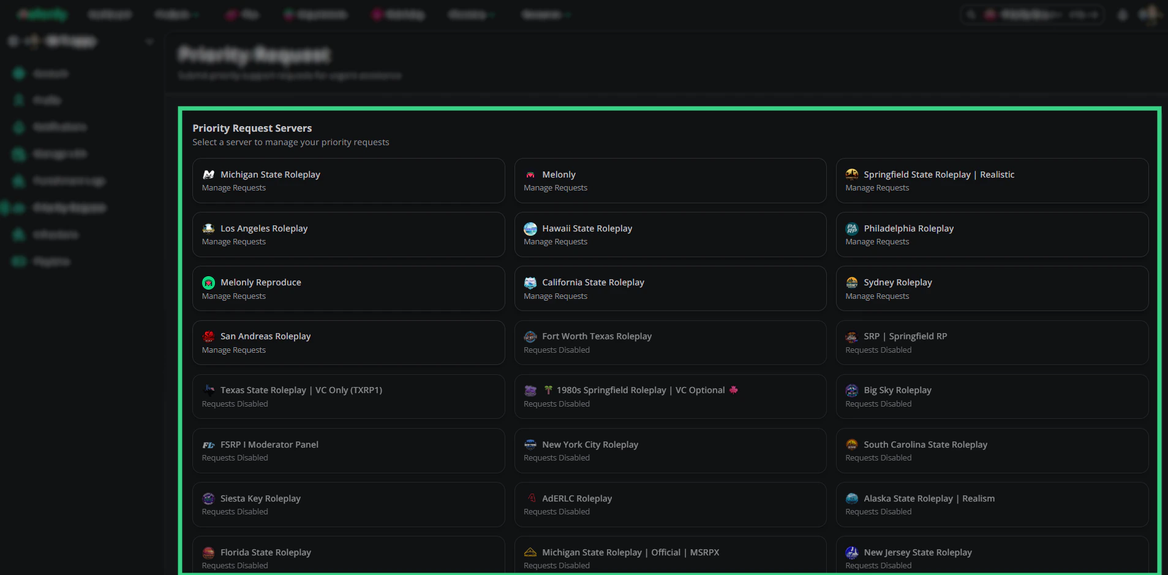Click the Hawaii State Roleplay server icon

tap(530, 228)
